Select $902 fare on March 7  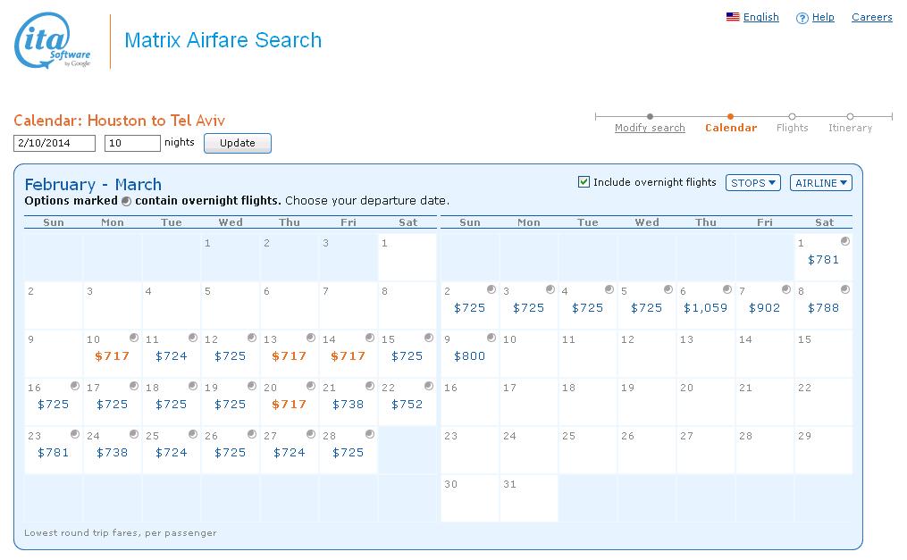point(765,308)
